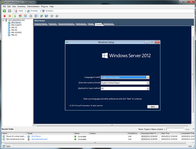196x149 pixels.
Task: Click the yellow Suspend pause icon
Action: [x=10, y=16]
